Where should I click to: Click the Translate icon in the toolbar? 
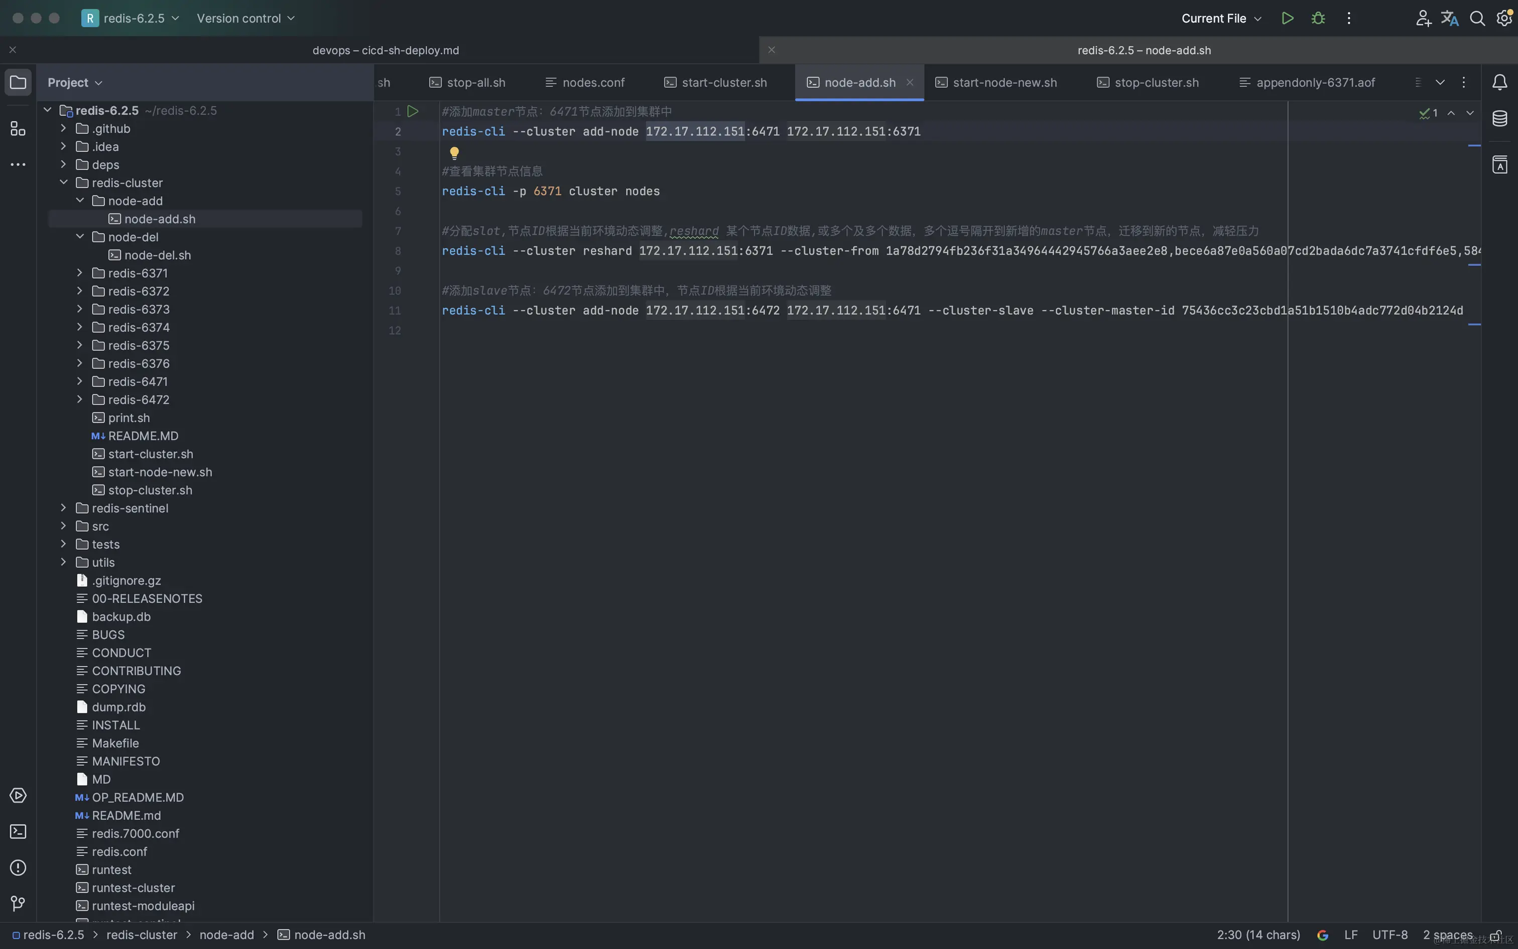(x=1450, y=18)
